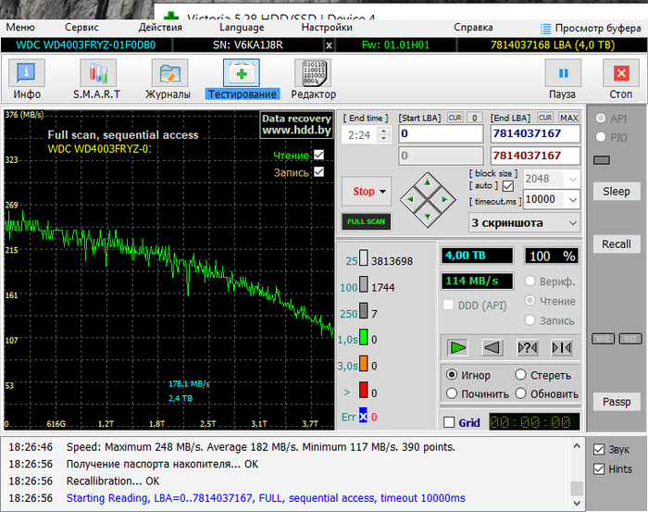This screenshot has height=512, width=648.
Task: Open the Сервис menu
Action: pos(81,28)
